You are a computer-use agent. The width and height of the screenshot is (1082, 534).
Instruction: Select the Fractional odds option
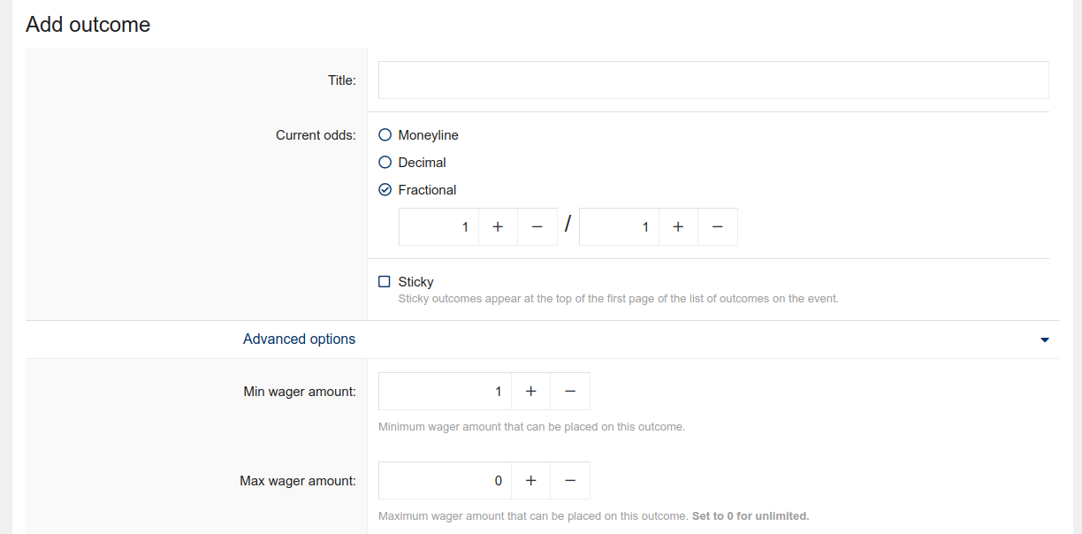pos(385,190)
